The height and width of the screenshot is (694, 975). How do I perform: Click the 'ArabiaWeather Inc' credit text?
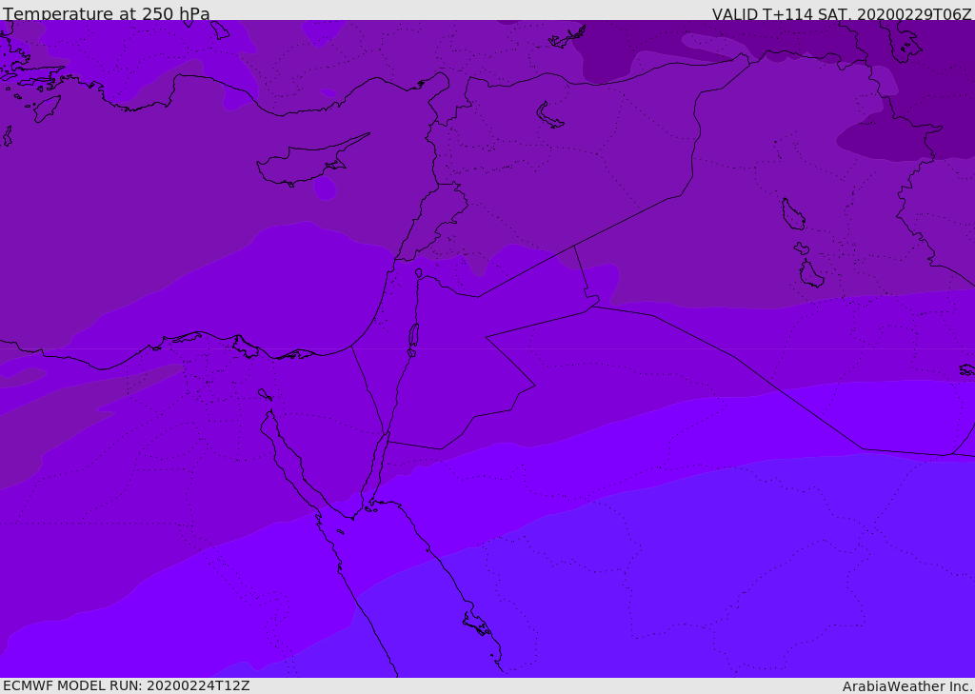click(x=907, y=686)
